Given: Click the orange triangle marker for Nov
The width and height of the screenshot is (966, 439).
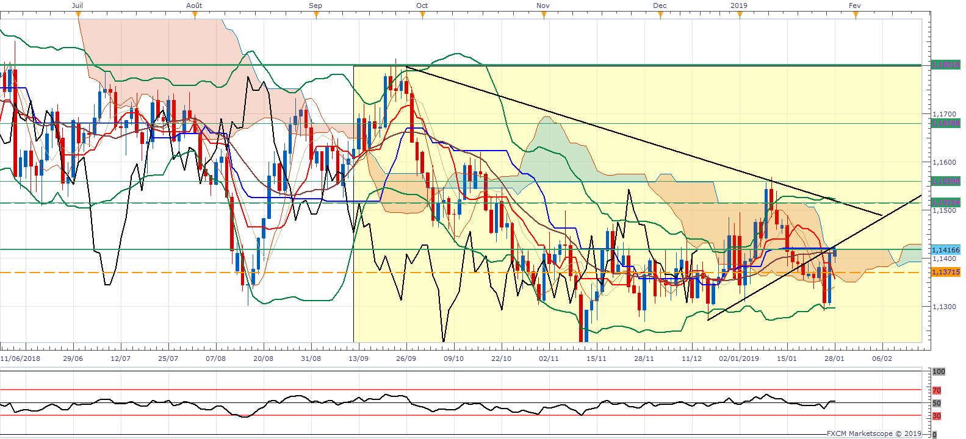Looking at the screenshot, I should [x=544, y=15].
